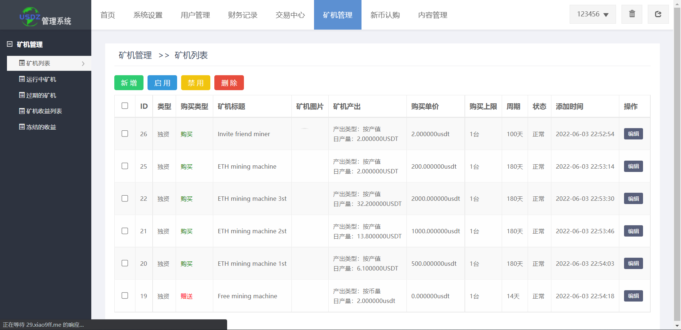
Task: Check the box for miner ID 25
Action: [125, 166]
